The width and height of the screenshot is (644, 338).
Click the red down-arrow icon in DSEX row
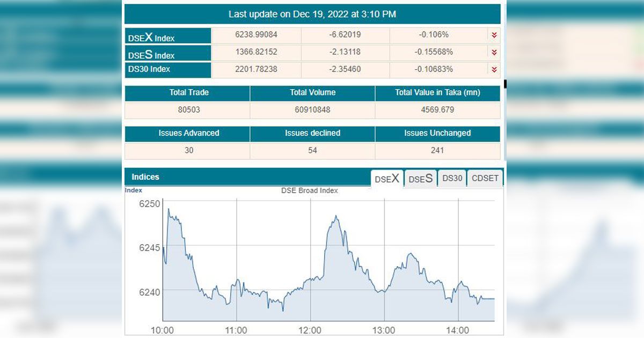click(x=494, y=35)
